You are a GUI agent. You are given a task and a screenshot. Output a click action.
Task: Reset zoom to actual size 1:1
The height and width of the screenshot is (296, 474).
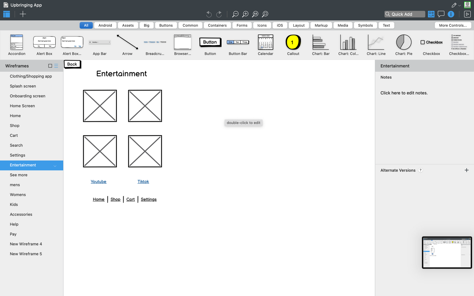point(255,14)
